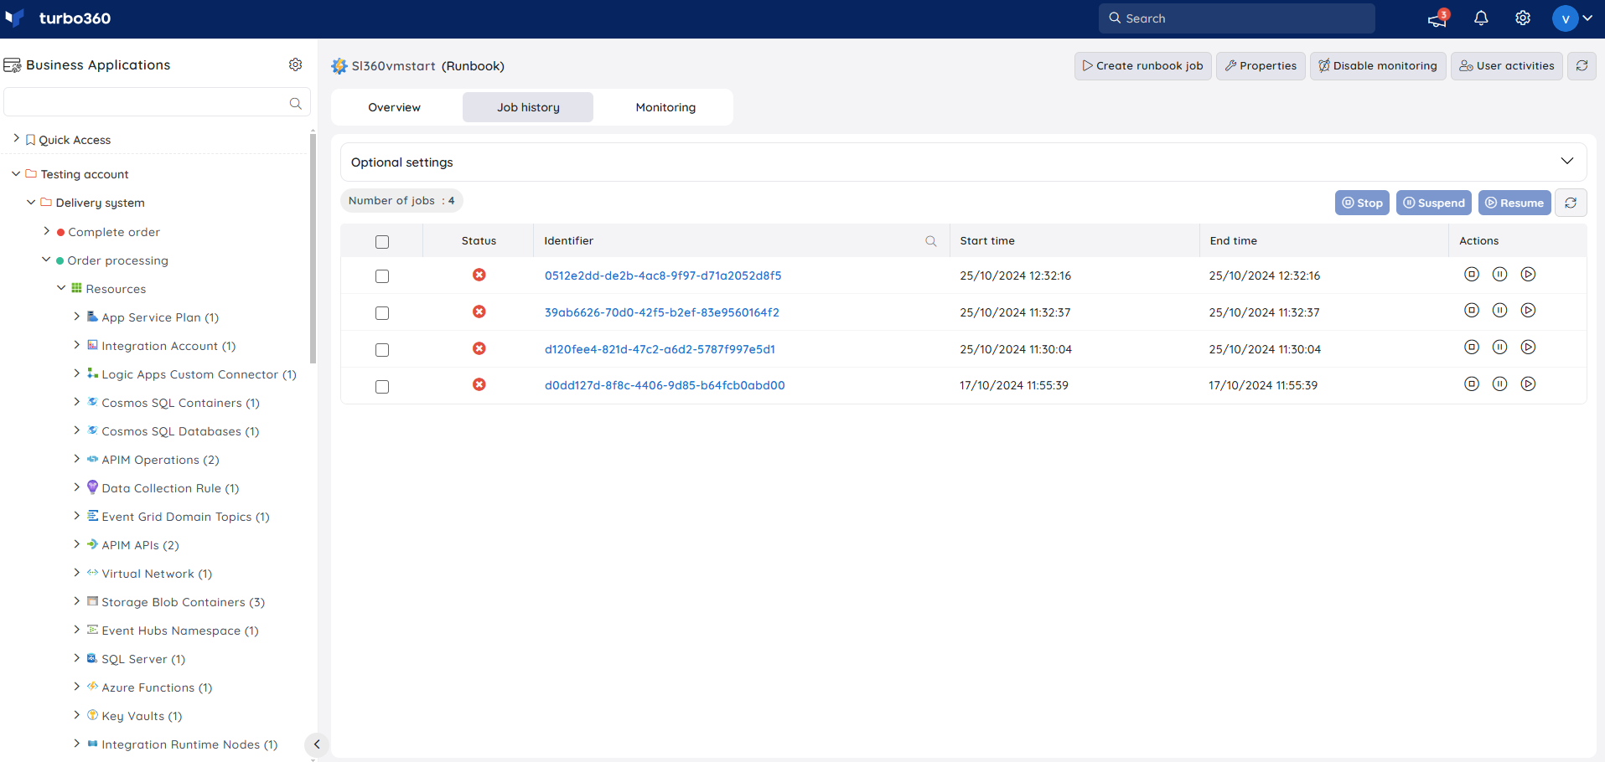Open user account dropdown chevron
1605x762 pixels.
1587,18
